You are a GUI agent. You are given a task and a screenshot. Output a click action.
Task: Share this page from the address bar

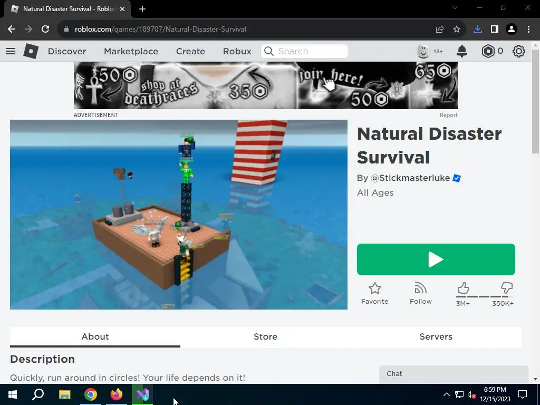440,30
